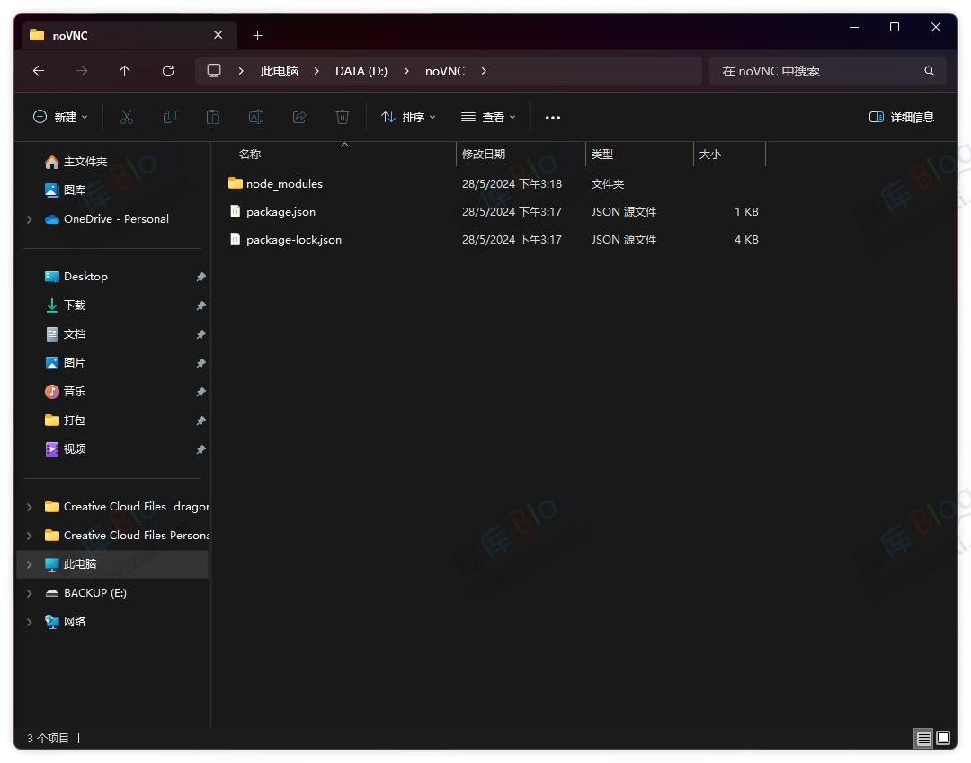The image size is (971, 763).
Task: Open the 新建 new item menu
Action: point(59,117)
